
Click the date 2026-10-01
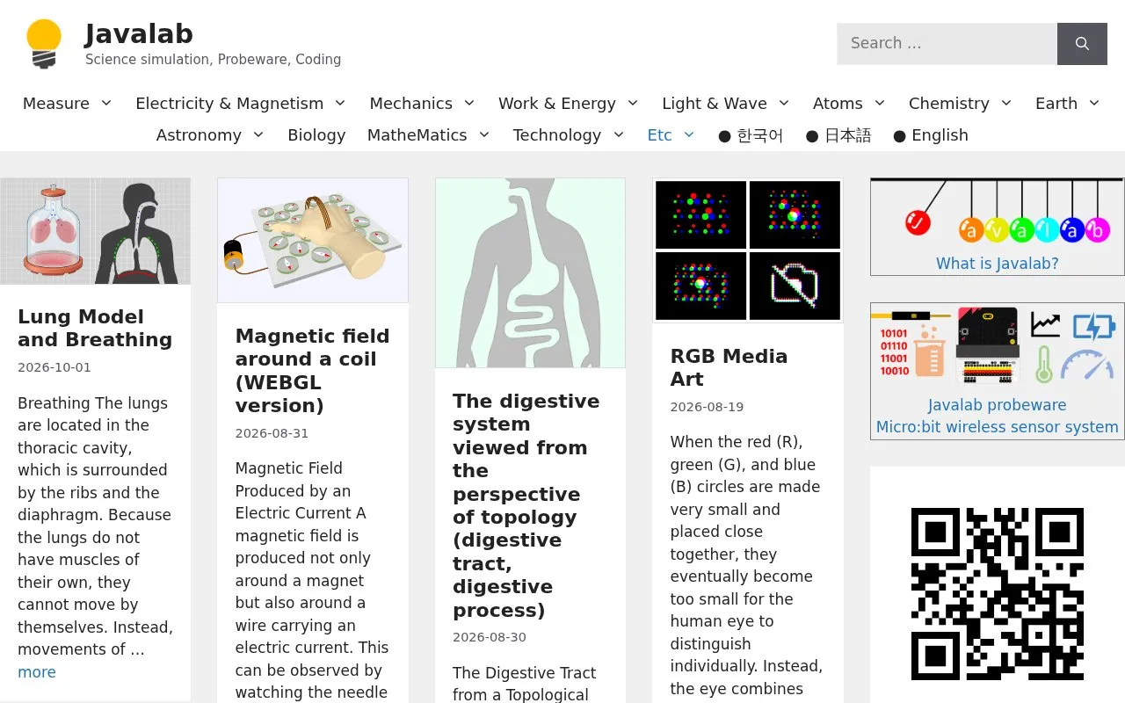point(54,367)
